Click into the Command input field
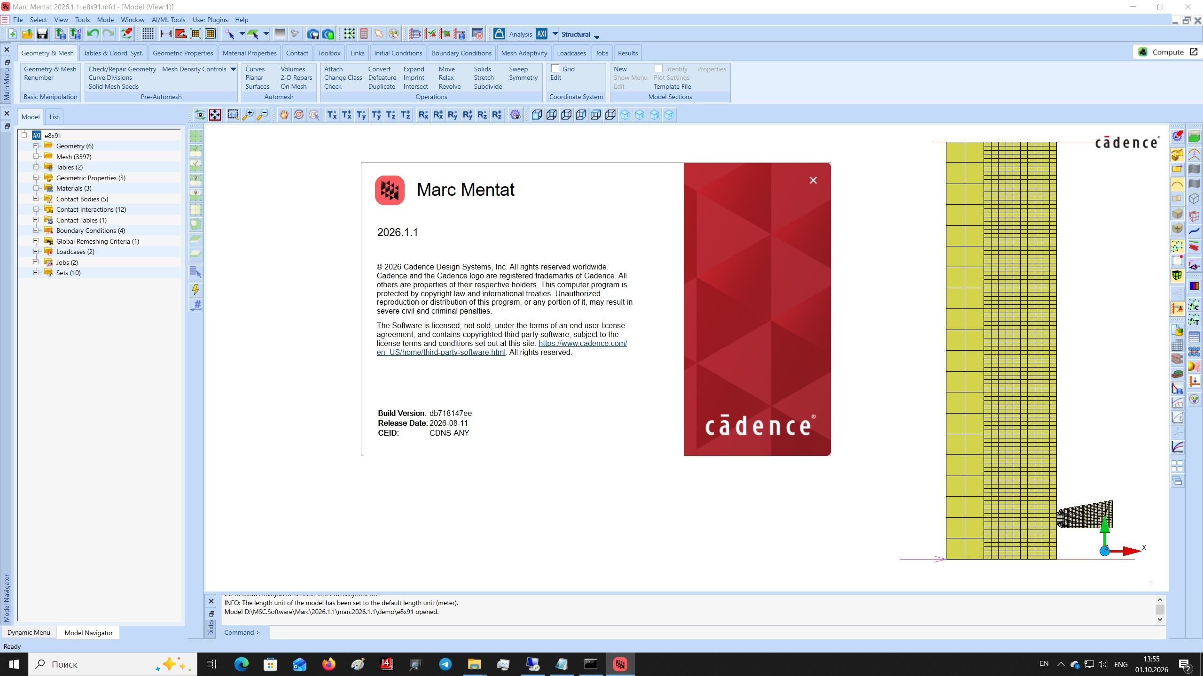Image resolution: width=1203 pixels, height=676 pixels. coord(717,632)
